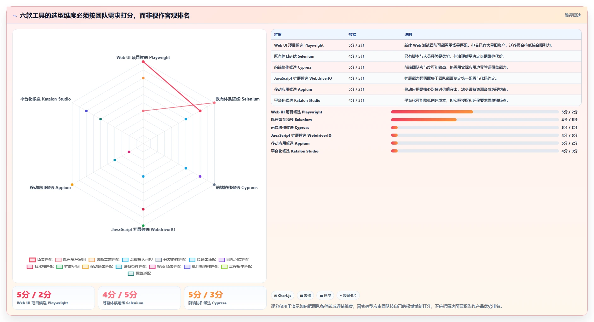
Task: Click the 说明 column header
Action: pyautogui.click(x=408, y=35)
